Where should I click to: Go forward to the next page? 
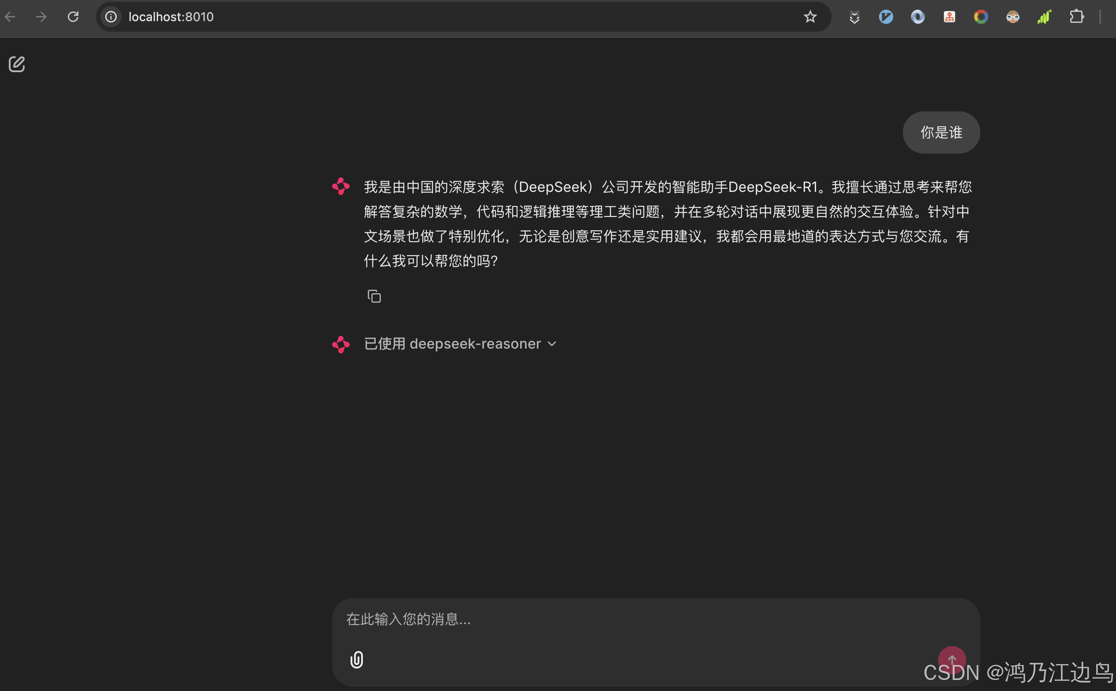click(x=41, y=17)
